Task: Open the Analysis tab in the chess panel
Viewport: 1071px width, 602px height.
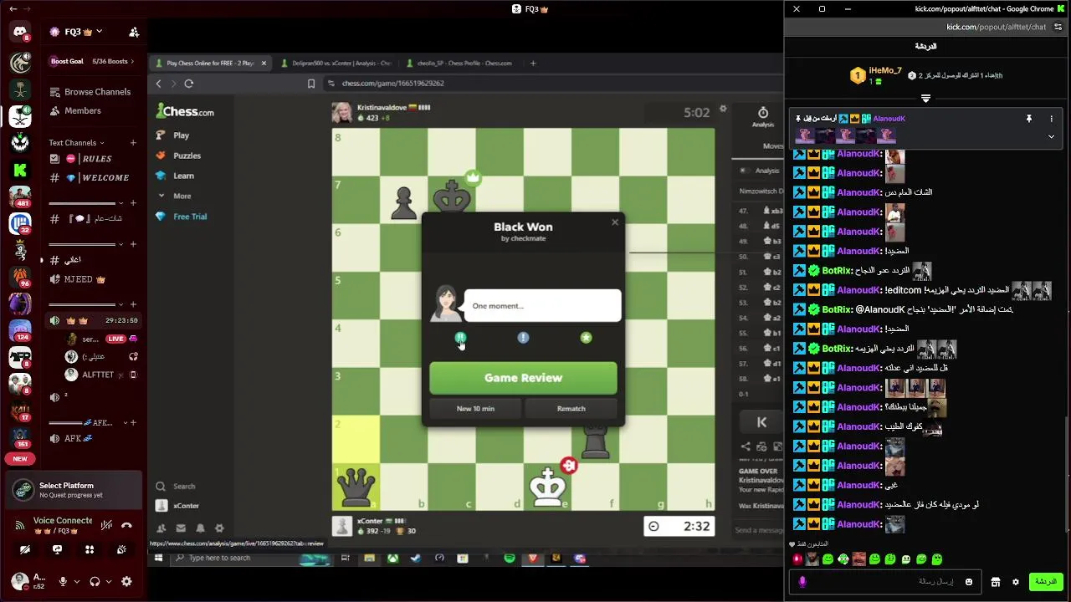Action: [x=762, y=117]
